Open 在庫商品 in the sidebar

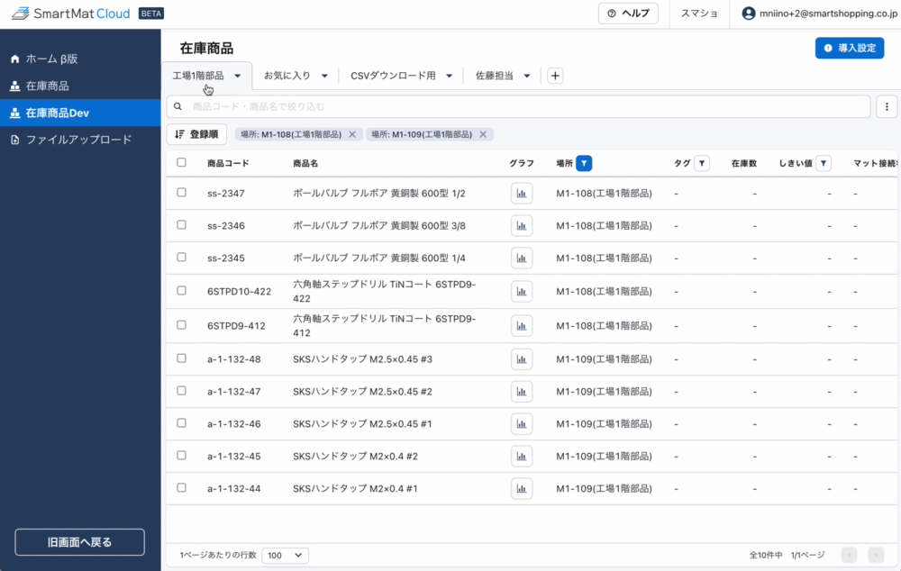pos(80,86)
